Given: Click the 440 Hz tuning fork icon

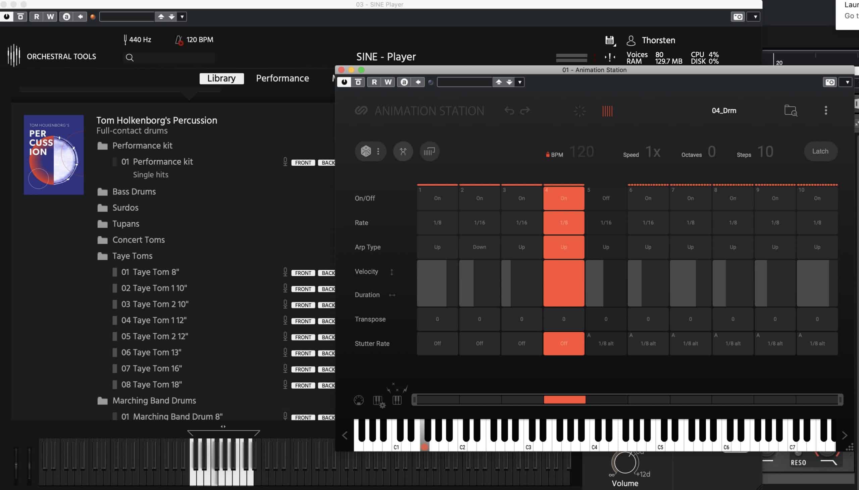Looking at the screenshot, I should (125, 40).
